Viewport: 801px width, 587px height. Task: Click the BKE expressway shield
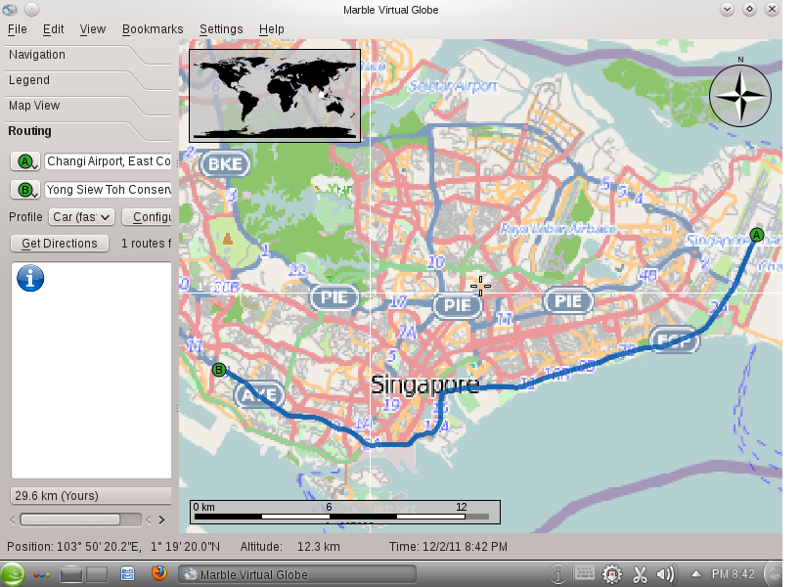(x=225, y=164)
